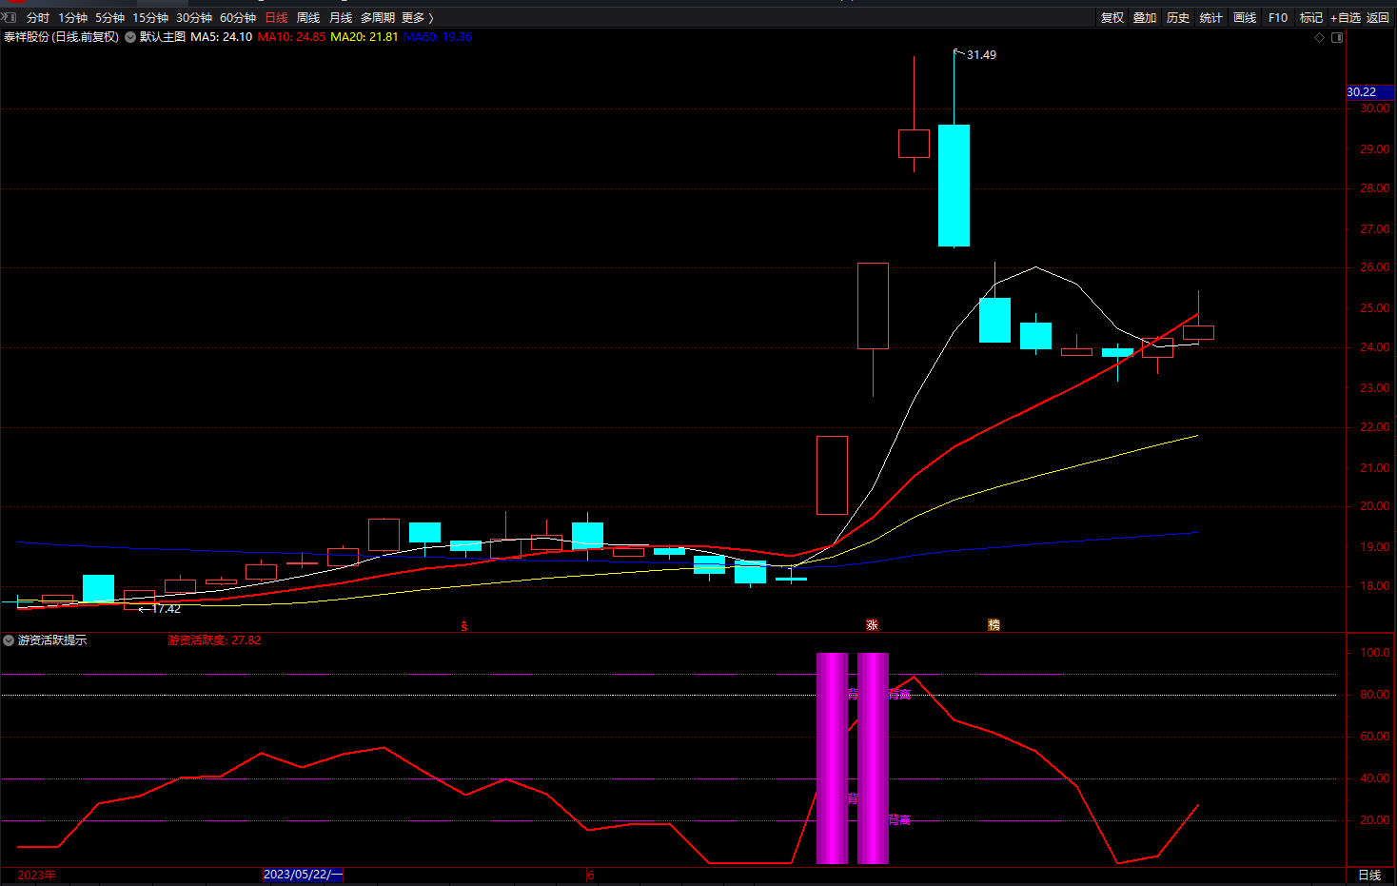Open the 默认主图 indicator dropdown arrow
Image resolution: width=1397 pixels, height=886 pixels.
pyautogui.click(x=130, y=37)
